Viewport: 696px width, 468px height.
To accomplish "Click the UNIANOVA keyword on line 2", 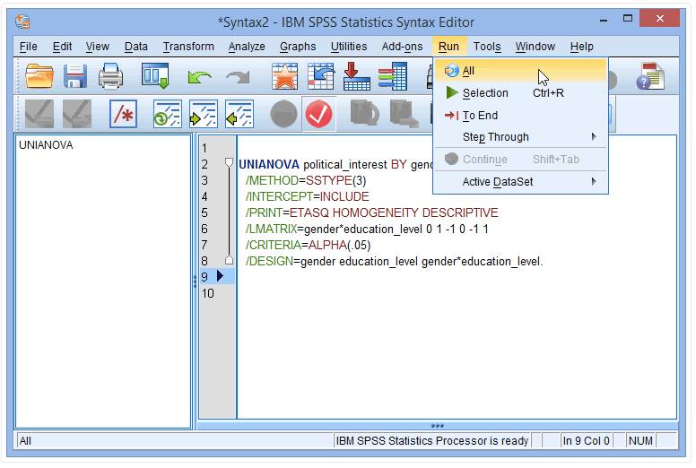I will pos(269,165).
